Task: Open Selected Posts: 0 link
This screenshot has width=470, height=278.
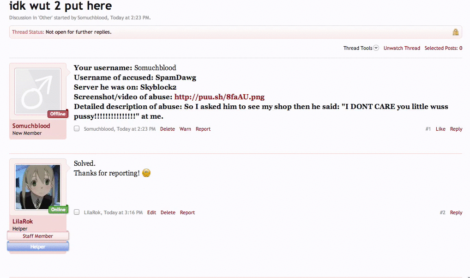Action: (443, 48)
